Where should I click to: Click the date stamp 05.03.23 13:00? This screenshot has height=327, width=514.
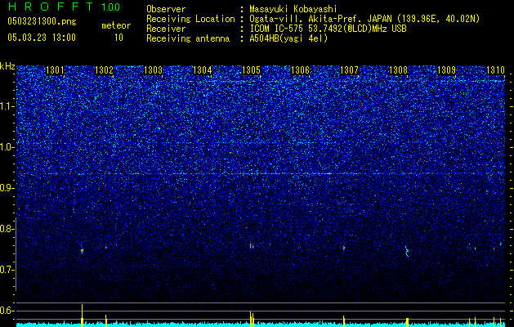pyautogui.click(x=42, y=38)
